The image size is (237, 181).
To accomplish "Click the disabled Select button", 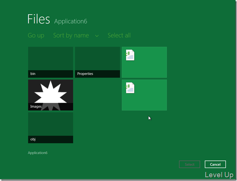I will point(189,164).
